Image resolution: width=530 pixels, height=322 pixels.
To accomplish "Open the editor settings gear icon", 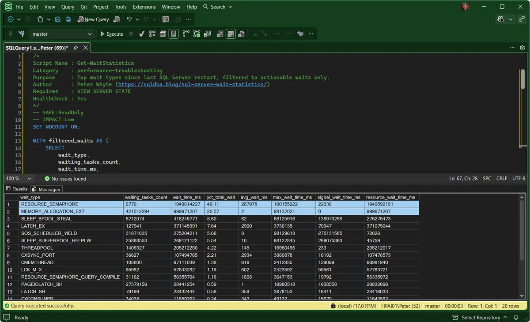I will (522, 48).
